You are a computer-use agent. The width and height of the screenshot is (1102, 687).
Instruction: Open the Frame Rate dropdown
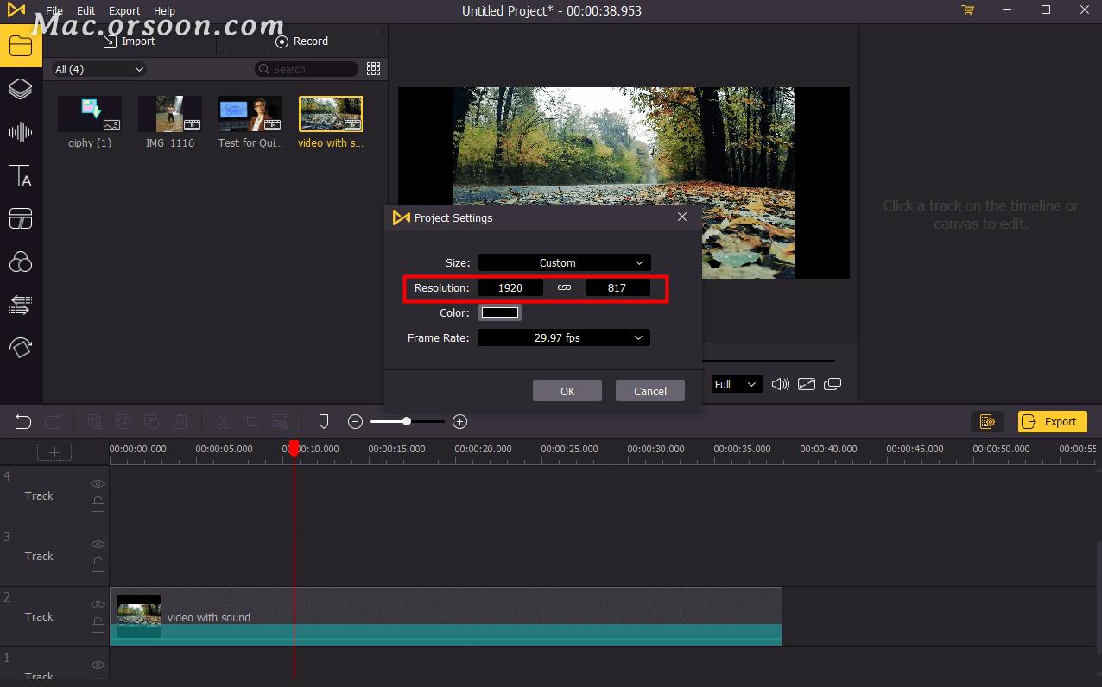pos(563,337)
